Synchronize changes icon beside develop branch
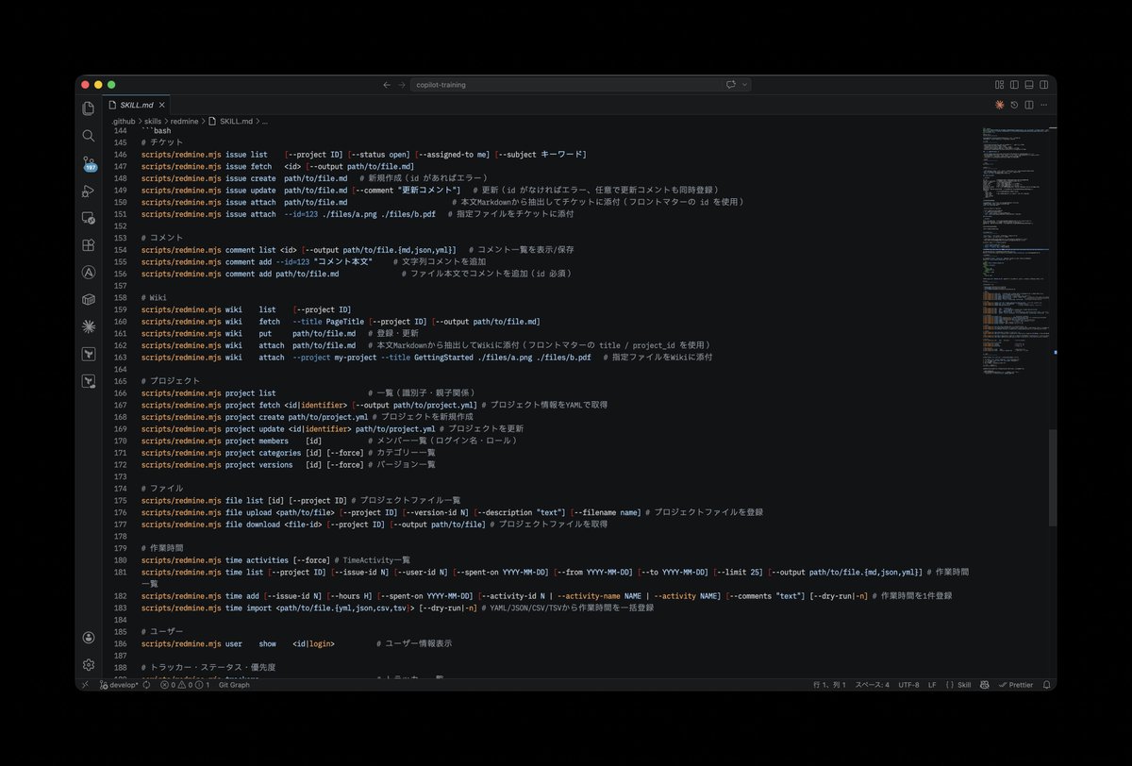The width and height of the screenshot is (1132, 766). coord(146,685)
